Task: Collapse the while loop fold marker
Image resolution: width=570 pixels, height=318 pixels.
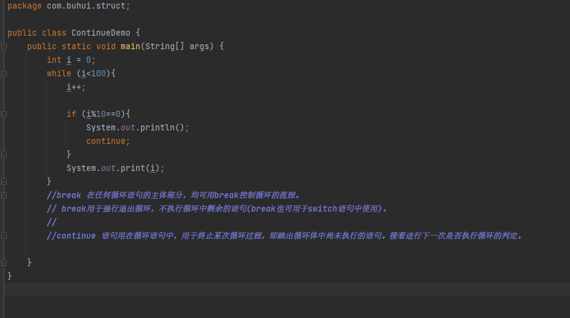Action: click(x=4, y=74)
